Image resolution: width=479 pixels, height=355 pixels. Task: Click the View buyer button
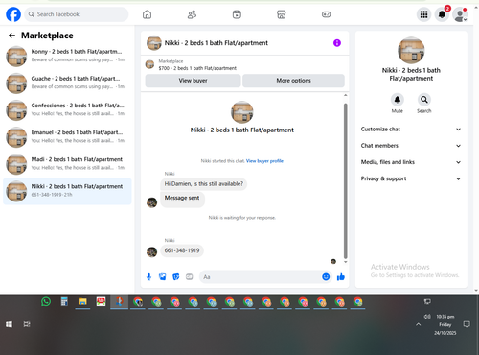click(193, 81)
